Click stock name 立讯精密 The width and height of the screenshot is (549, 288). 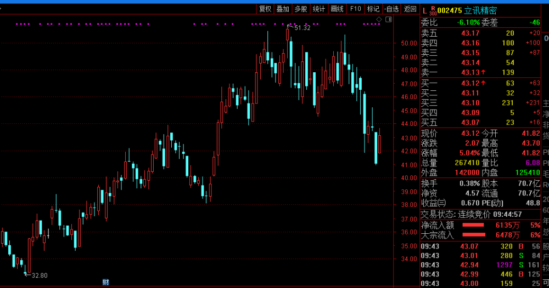480,10
